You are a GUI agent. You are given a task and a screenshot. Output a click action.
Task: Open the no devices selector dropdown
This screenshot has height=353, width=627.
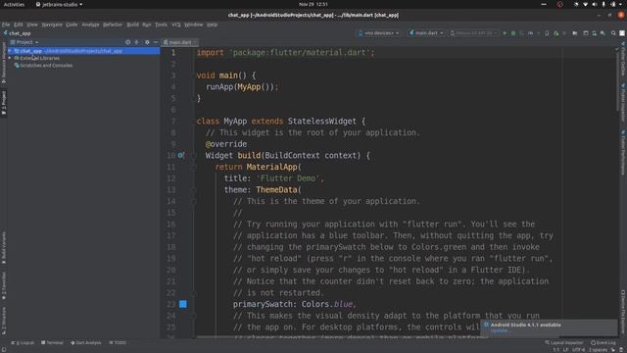pyautogui.click(x=378, y=33)
